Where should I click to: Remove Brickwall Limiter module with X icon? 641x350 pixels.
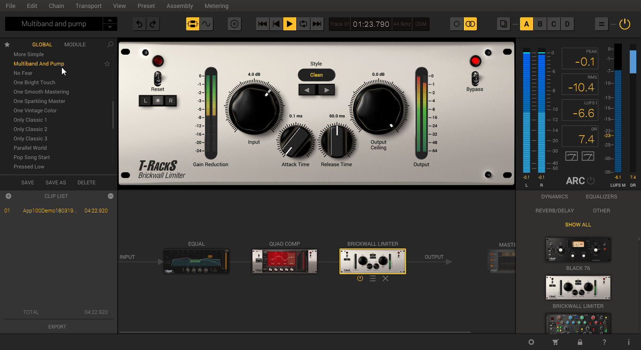point(385,278)
